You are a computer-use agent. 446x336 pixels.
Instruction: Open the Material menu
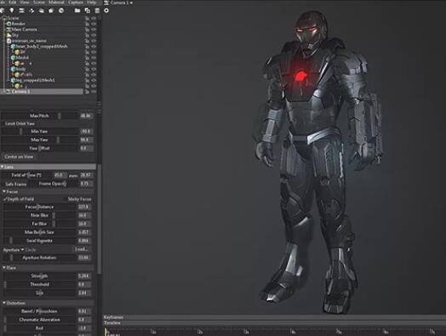[x=56, y=3]
